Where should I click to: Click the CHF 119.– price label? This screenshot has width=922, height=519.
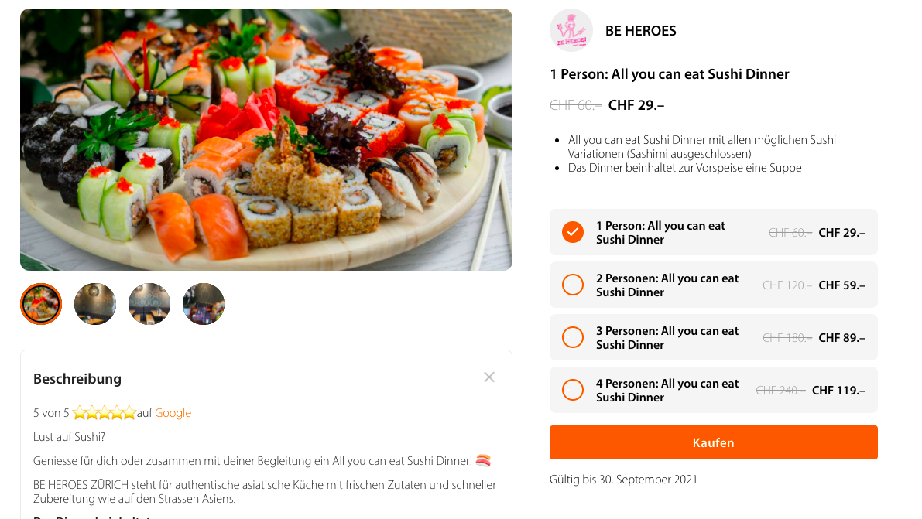838,391
